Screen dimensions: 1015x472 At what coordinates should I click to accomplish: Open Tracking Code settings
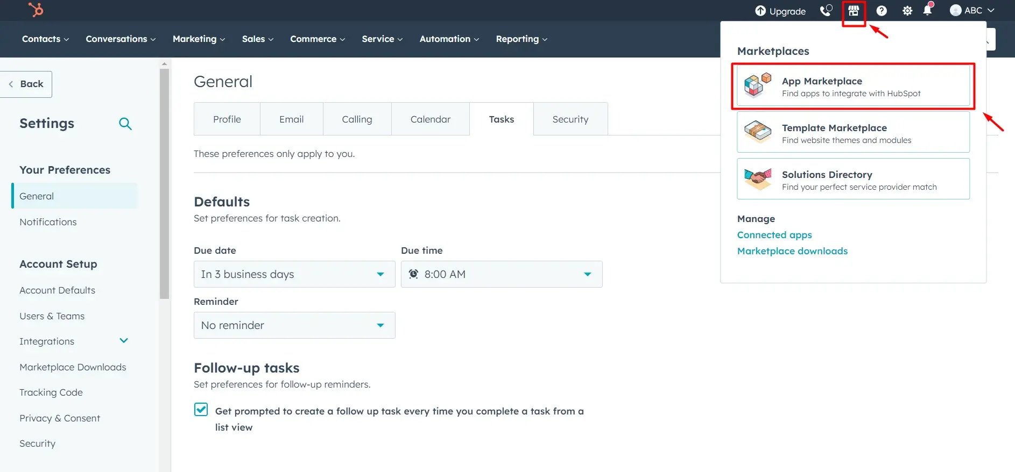click(x=51, y=392)
